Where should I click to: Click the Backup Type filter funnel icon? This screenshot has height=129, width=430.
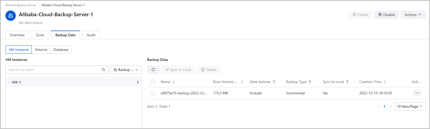pyautogui.click(x=310, y=82)
